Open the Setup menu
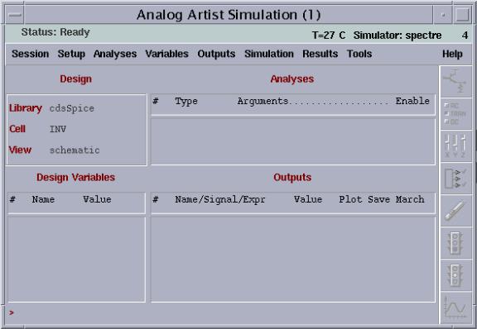This screenshot has height=329, width=477. pos(71,54)
